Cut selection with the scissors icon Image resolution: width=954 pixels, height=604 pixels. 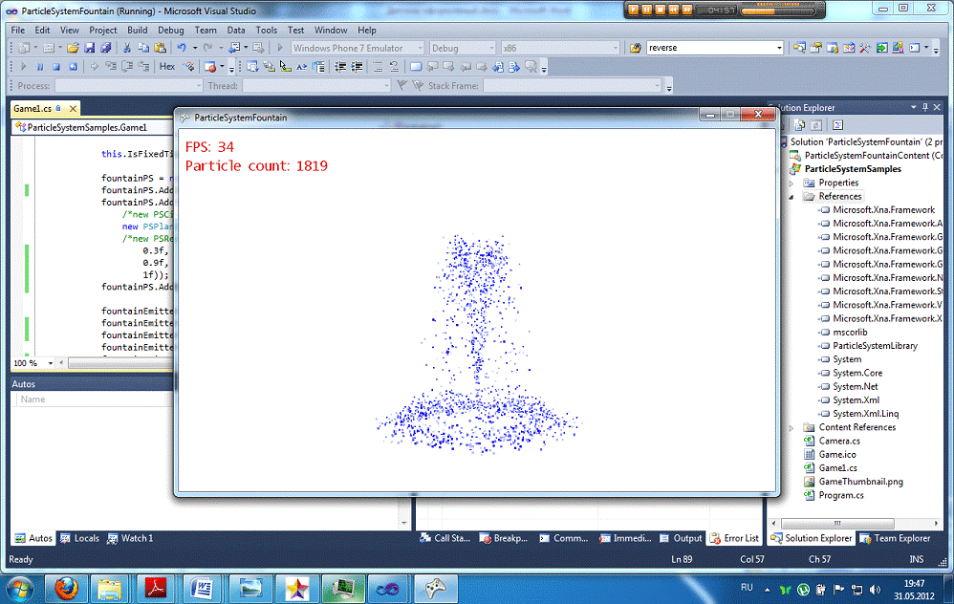[127, 48]
